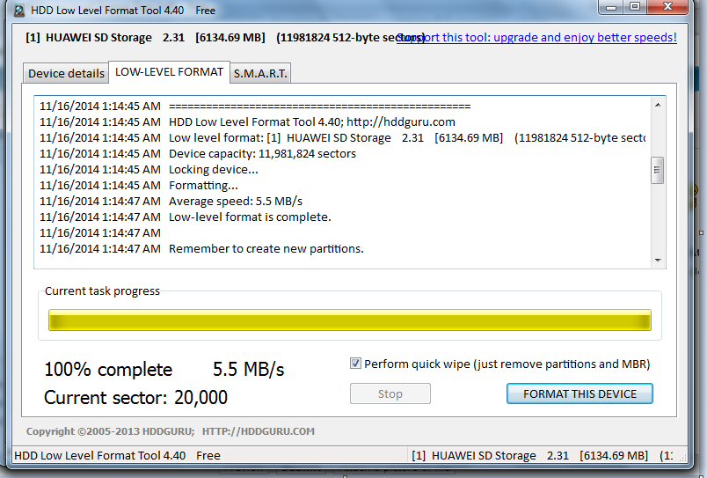This screenshot has width=707, height=478.
Task: Toggle the Perform quick wipe checkbox
Action: click(355, 364)
